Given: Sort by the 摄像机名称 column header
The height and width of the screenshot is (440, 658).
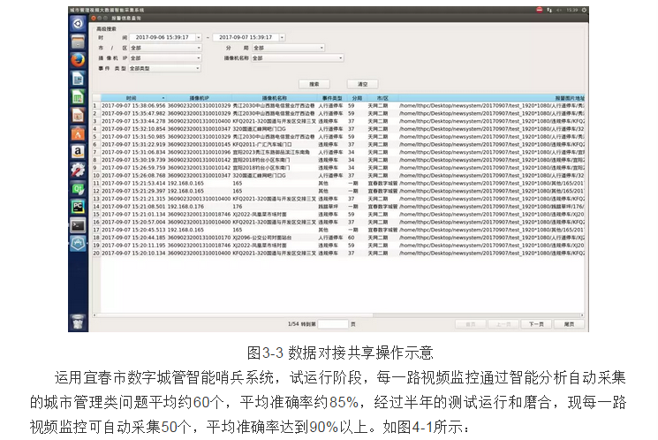Looking at the screenshot, I should [x=275, y=98].
